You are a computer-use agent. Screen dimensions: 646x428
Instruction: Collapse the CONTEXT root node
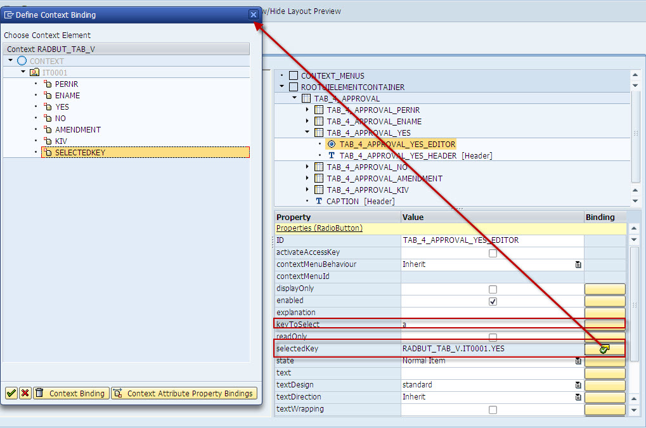10,60
